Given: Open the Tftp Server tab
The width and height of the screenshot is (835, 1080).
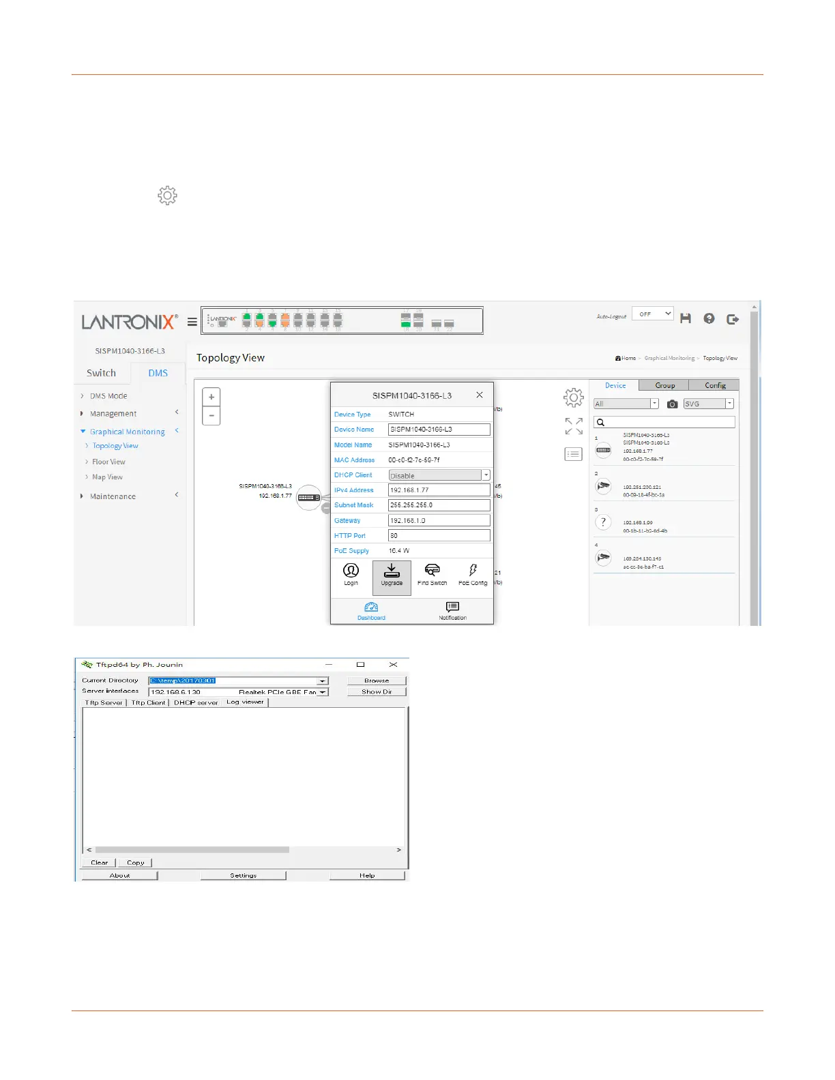Looking at the screenshot, I should click(104, 702).
